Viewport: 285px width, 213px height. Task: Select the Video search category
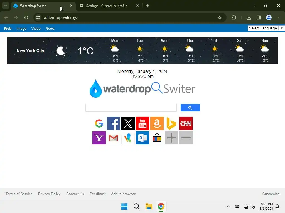tap(36, 29)
